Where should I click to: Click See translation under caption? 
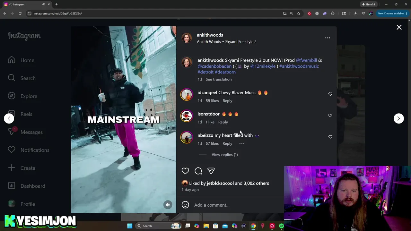218,79
